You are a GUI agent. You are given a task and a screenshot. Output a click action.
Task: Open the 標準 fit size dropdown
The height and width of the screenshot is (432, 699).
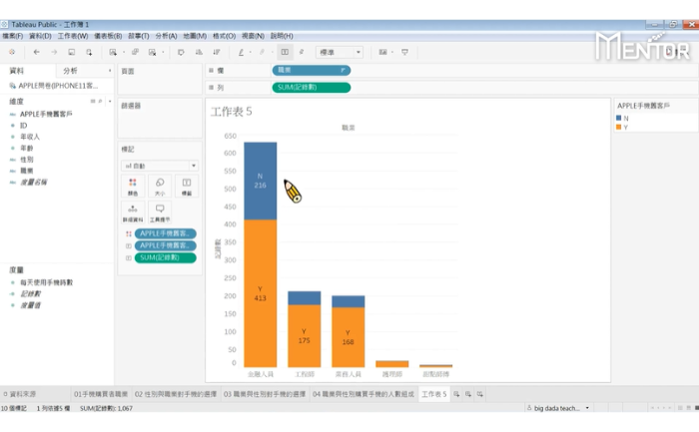click(x=340, y=52)
